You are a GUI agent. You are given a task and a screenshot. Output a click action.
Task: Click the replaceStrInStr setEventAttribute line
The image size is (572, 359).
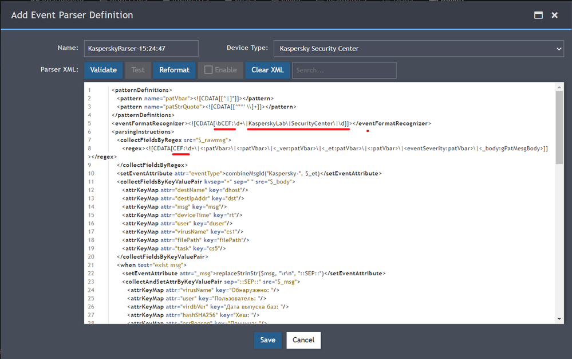pyautogui.click(x=254, y=273)
